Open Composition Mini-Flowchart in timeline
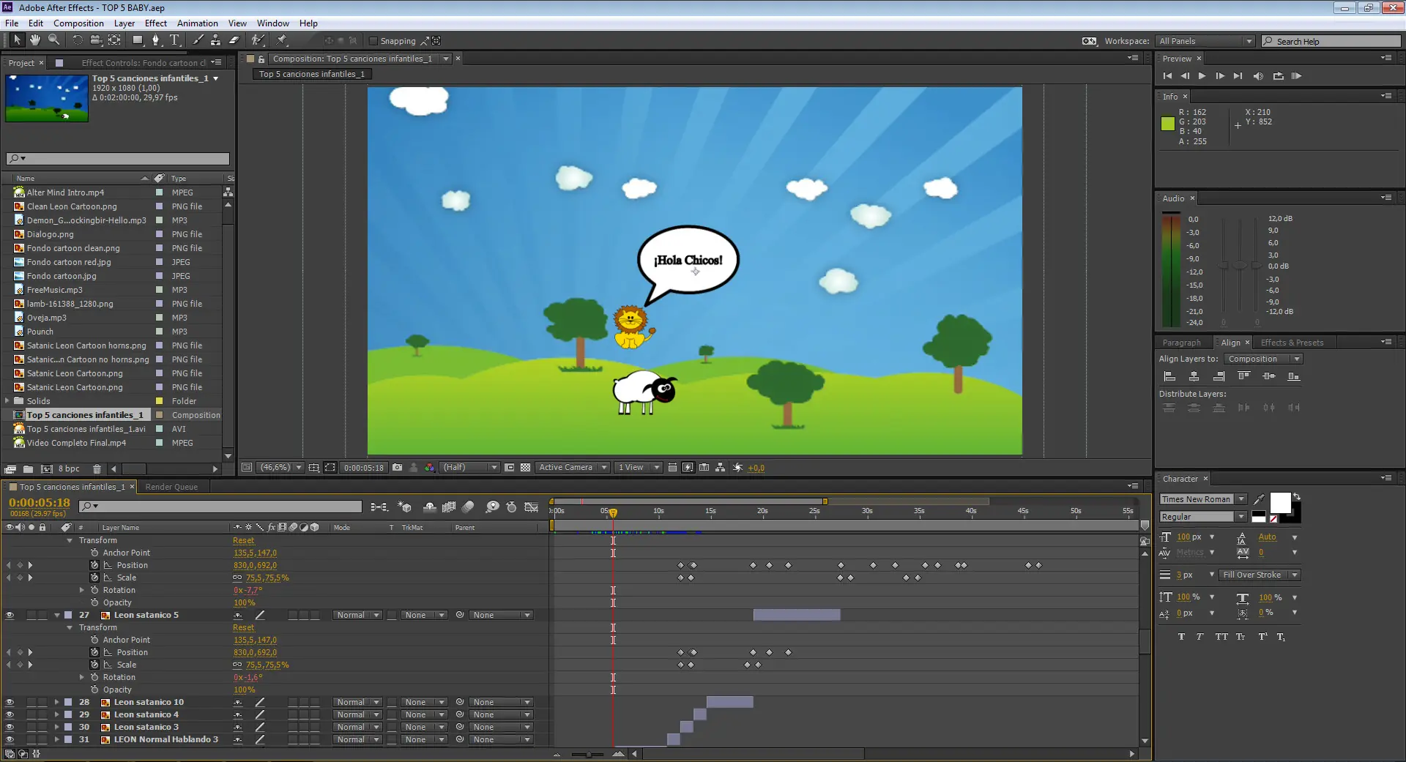Image resolution: width=1406 pixels, height=762 pixels. [379, 507]
